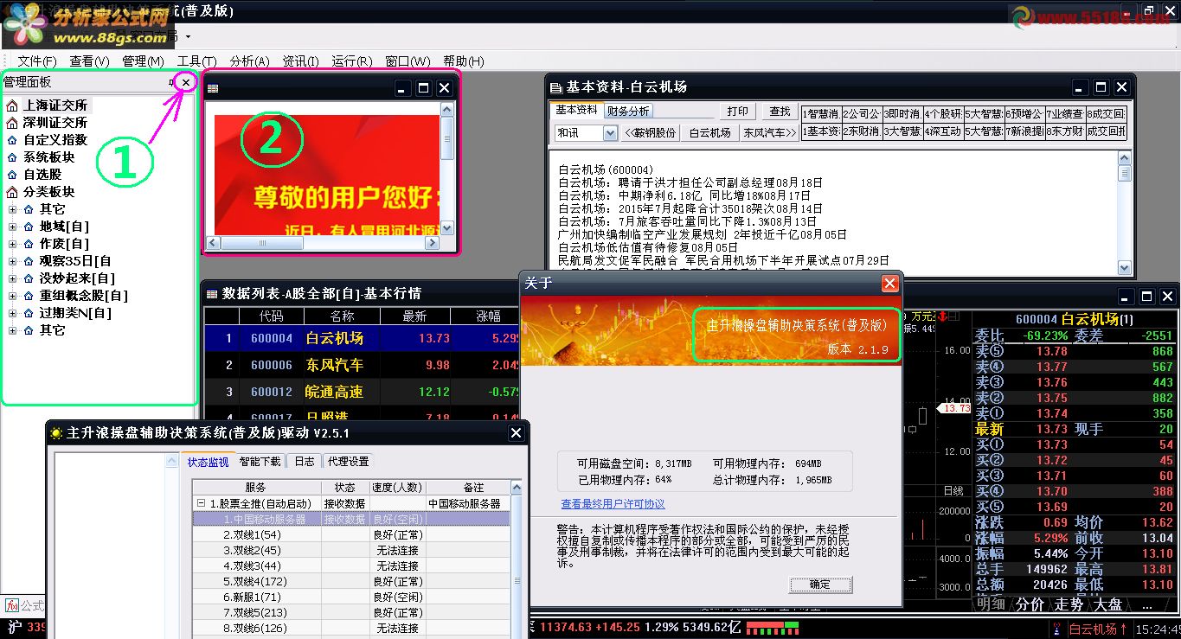
Task: Click the 基本资料 window document icon
Action: tap(555, 87)
